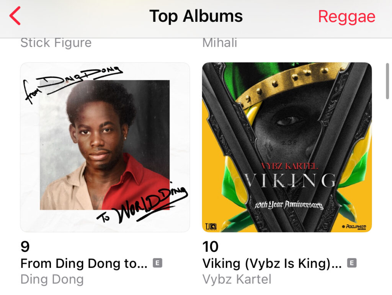
Task: Open the Viking album artwork
Action: [287, 147]
